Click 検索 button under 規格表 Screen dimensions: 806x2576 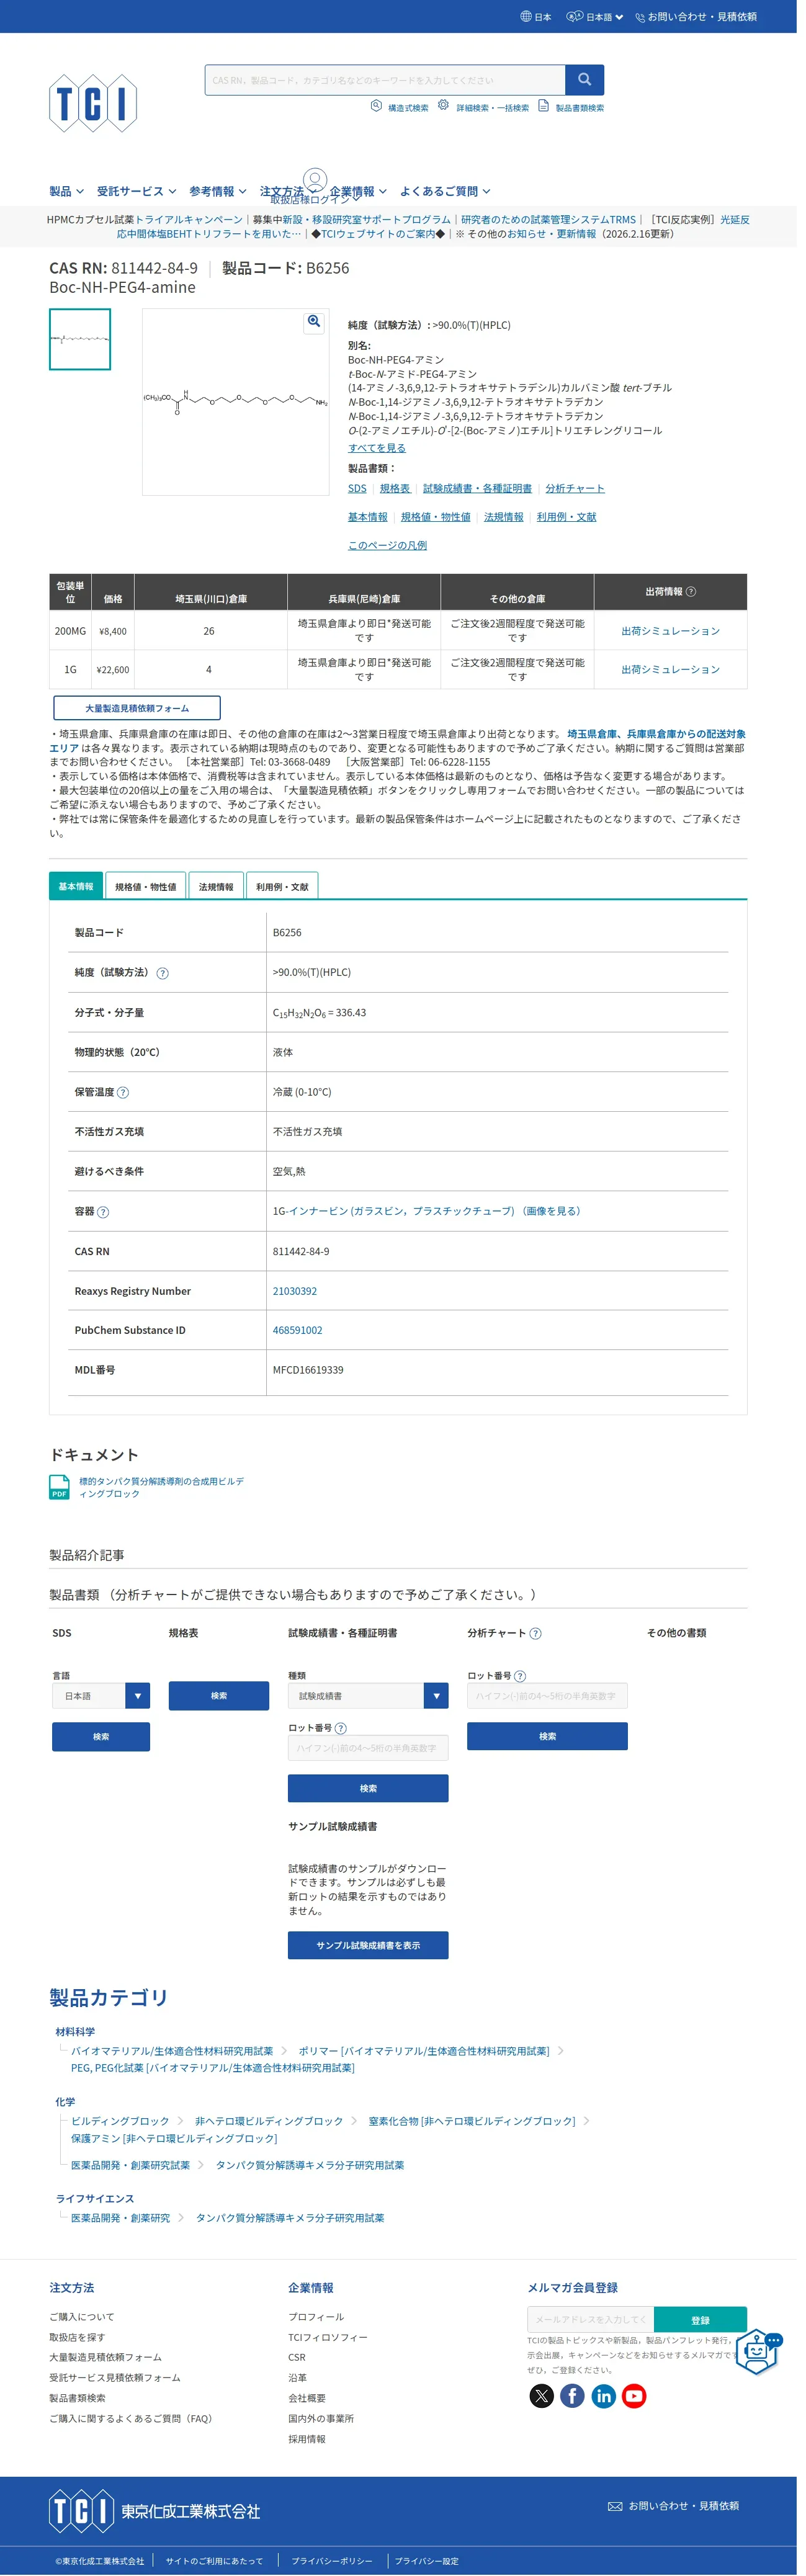click(x=221, y=1714)
